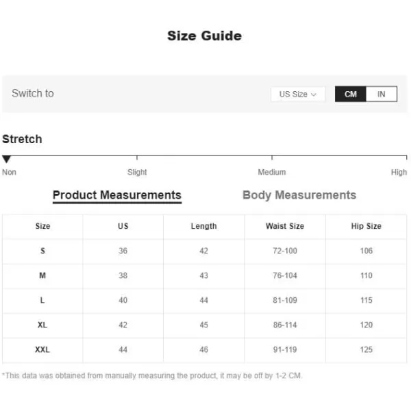The image size is (411, 411).
Task: Click the Slight stretch tick mark
Action: coord(137,158)
